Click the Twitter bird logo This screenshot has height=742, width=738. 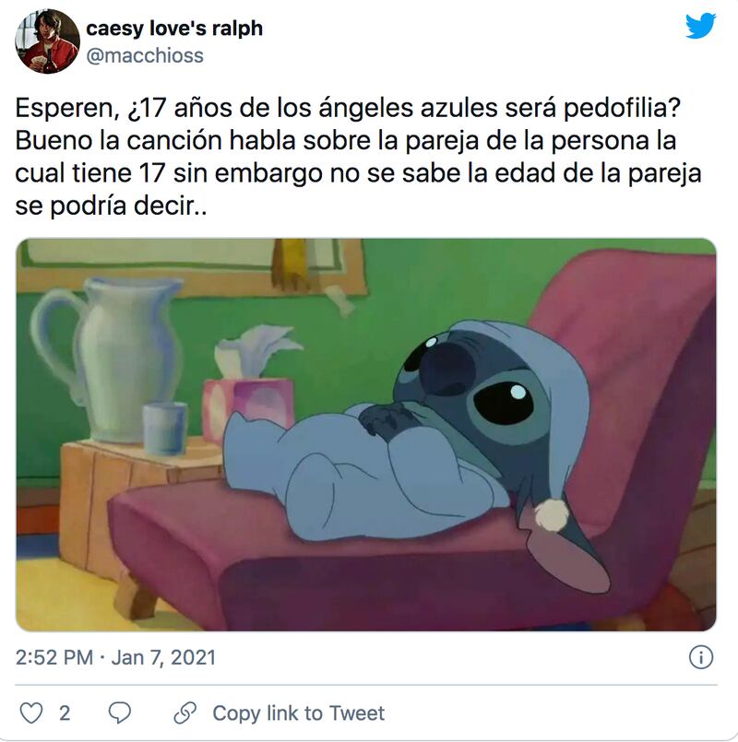pos(700,26)
